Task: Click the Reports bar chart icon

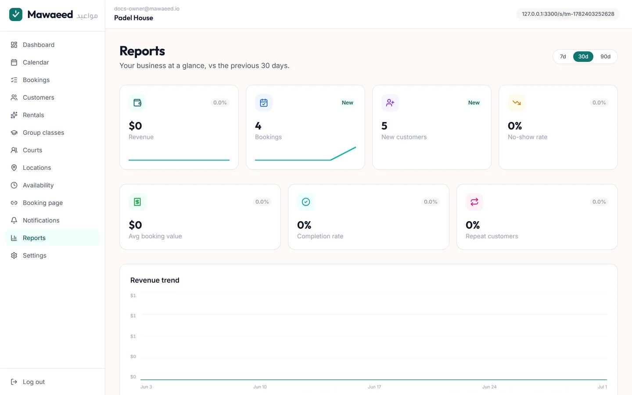Action: click(14, 238)
